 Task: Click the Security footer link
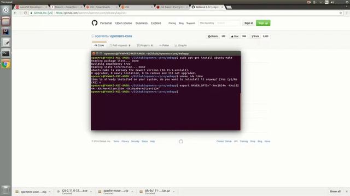[x=135, y=142]
